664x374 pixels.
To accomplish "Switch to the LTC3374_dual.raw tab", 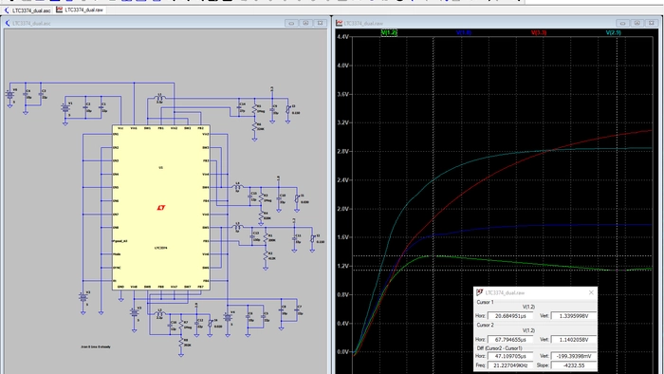I will point(80,9).
